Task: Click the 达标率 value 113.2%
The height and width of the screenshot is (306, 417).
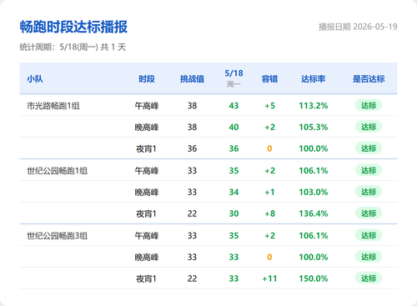Action: click(x=314, y=106)
